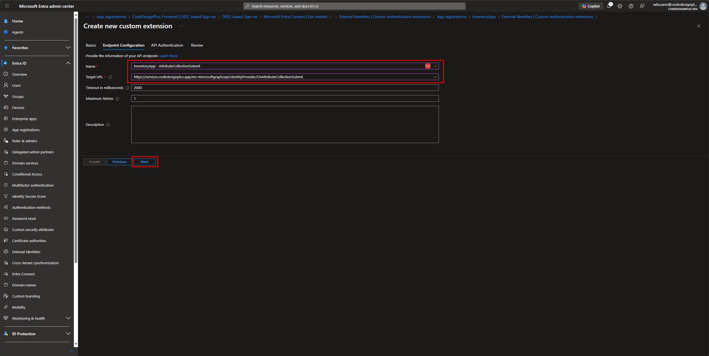
Task: Click the Identity Secure Score trophy icon
Action: 6,196
